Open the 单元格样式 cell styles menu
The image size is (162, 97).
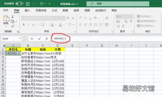(146, 26)
